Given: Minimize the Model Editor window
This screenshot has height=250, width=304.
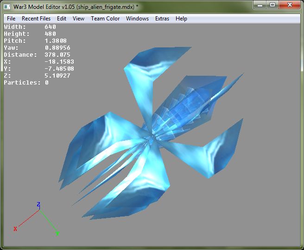Looking at the screenshot, I should point(260,5).
